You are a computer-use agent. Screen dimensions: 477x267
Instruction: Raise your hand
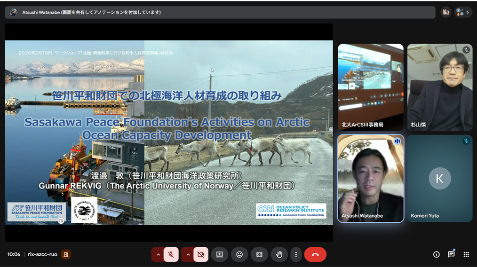point(279,254)
